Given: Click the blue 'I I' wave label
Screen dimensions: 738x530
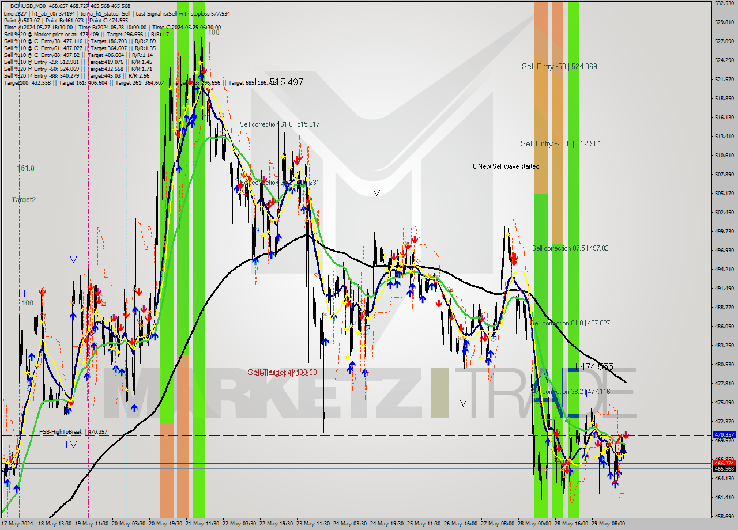Looking at the screenshot, I should tap(19, 294).
